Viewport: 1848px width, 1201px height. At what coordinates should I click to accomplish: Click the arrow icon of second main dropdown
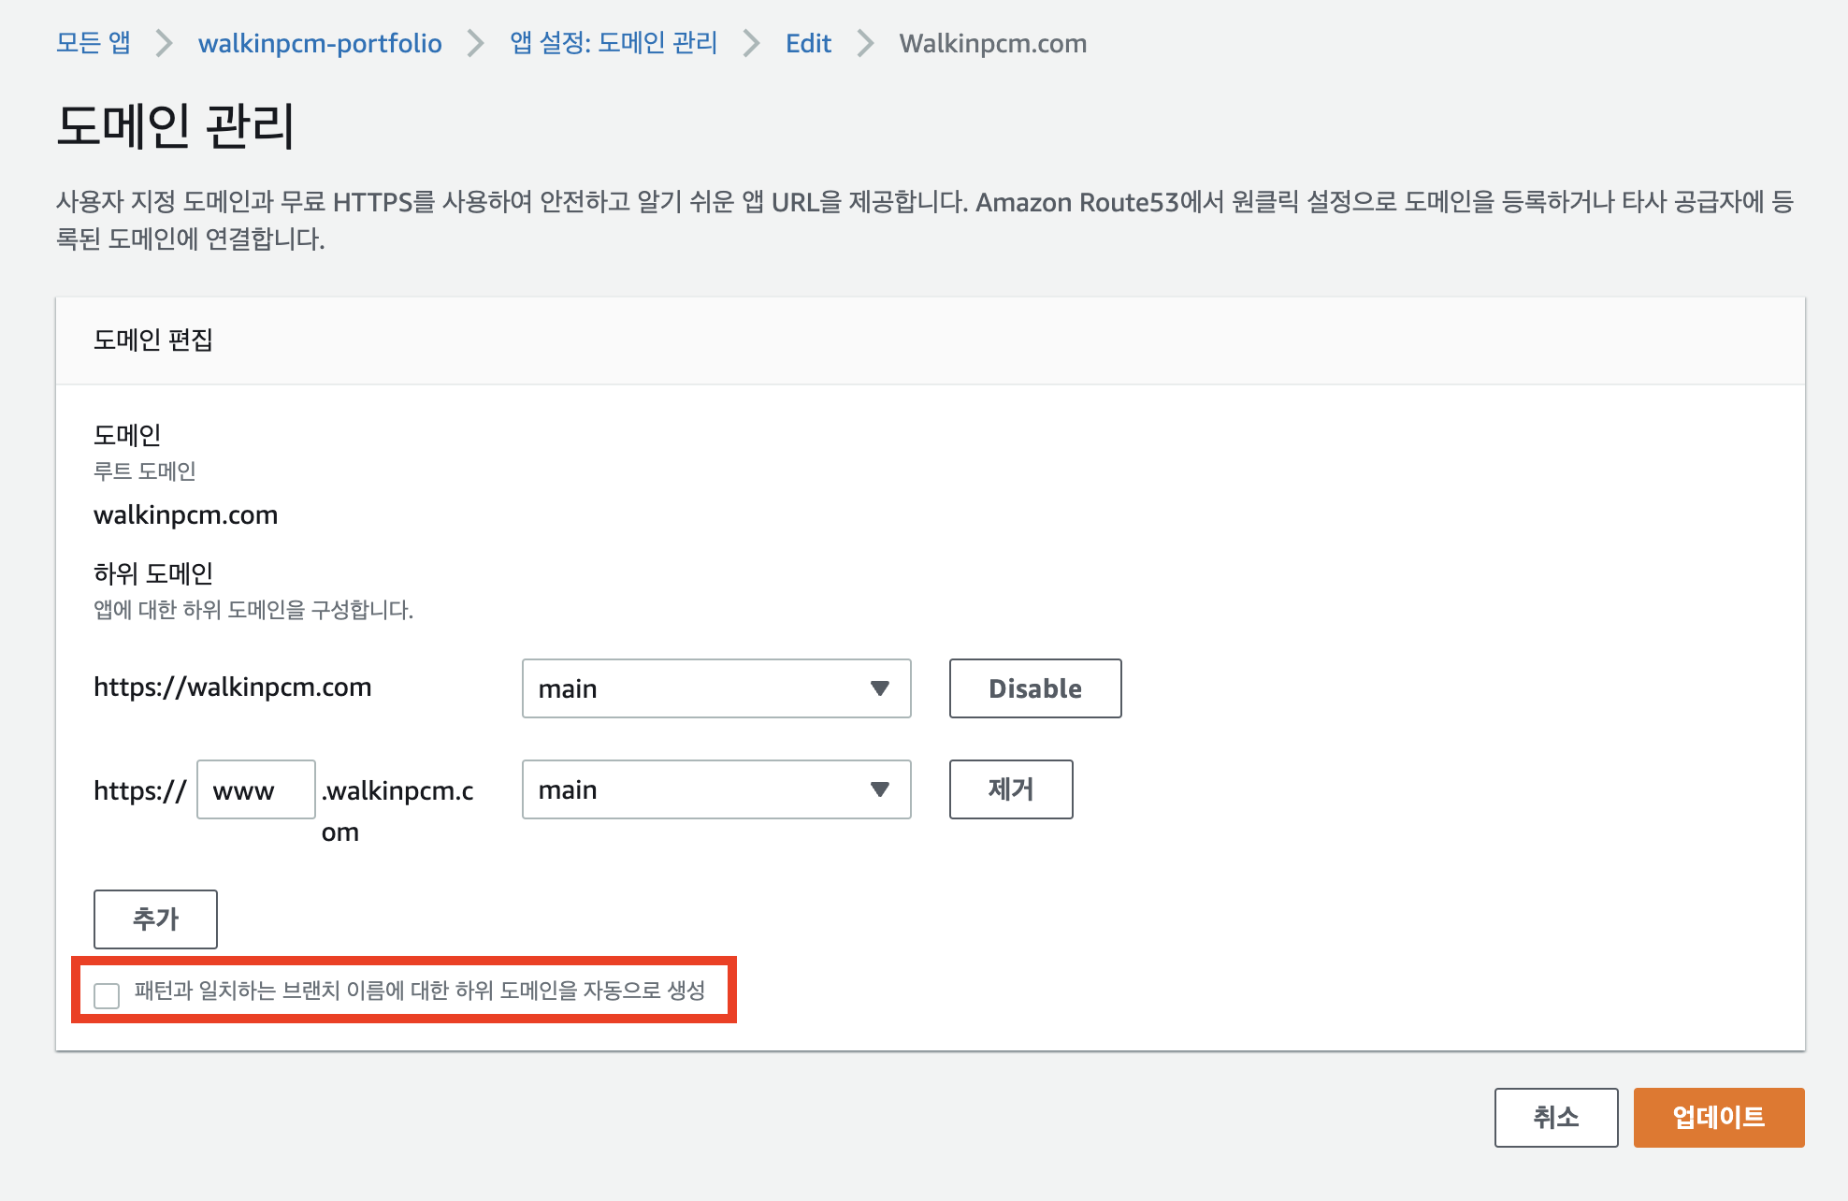[879, 789]
